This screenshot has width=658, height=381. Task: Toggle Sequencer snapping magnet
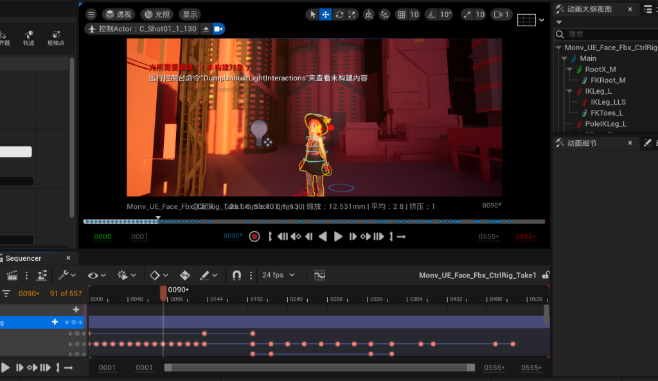[x=236, y=275]
